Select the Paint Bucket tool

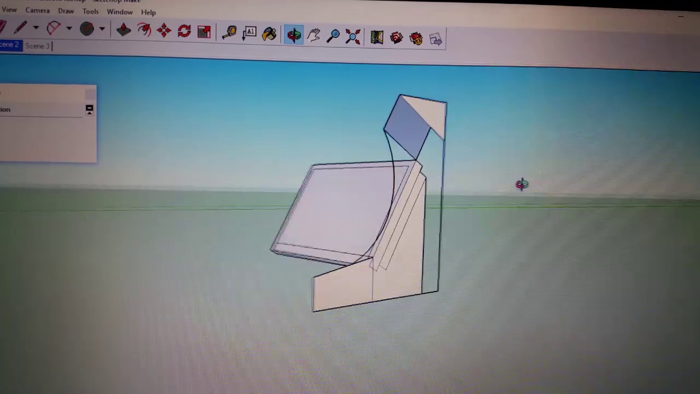pyautogui.click(x=270, y=34)
